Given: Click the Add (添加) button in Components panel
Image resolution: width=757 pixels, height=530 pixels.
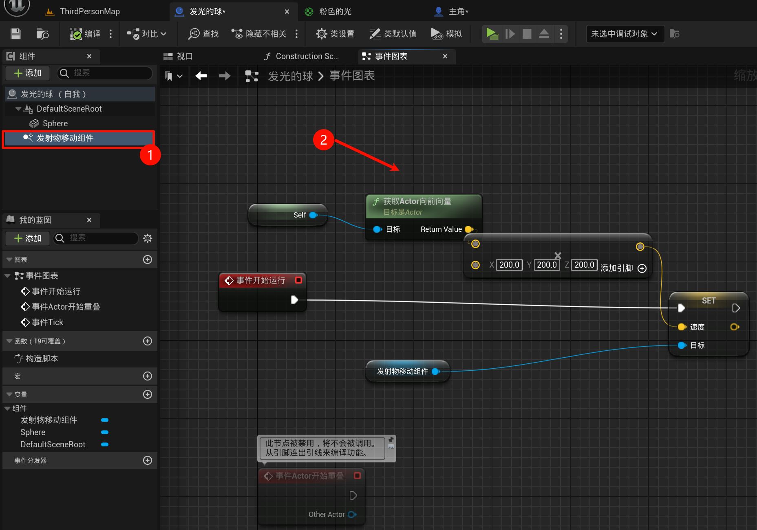Looking at the screenshot, I should (x=28, y=73).
